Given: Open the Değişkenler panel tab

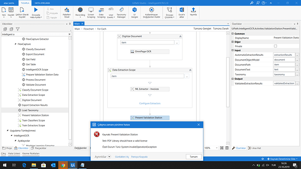Looking at the screenshot, I should pyautogui.click(x=80, y=148).
